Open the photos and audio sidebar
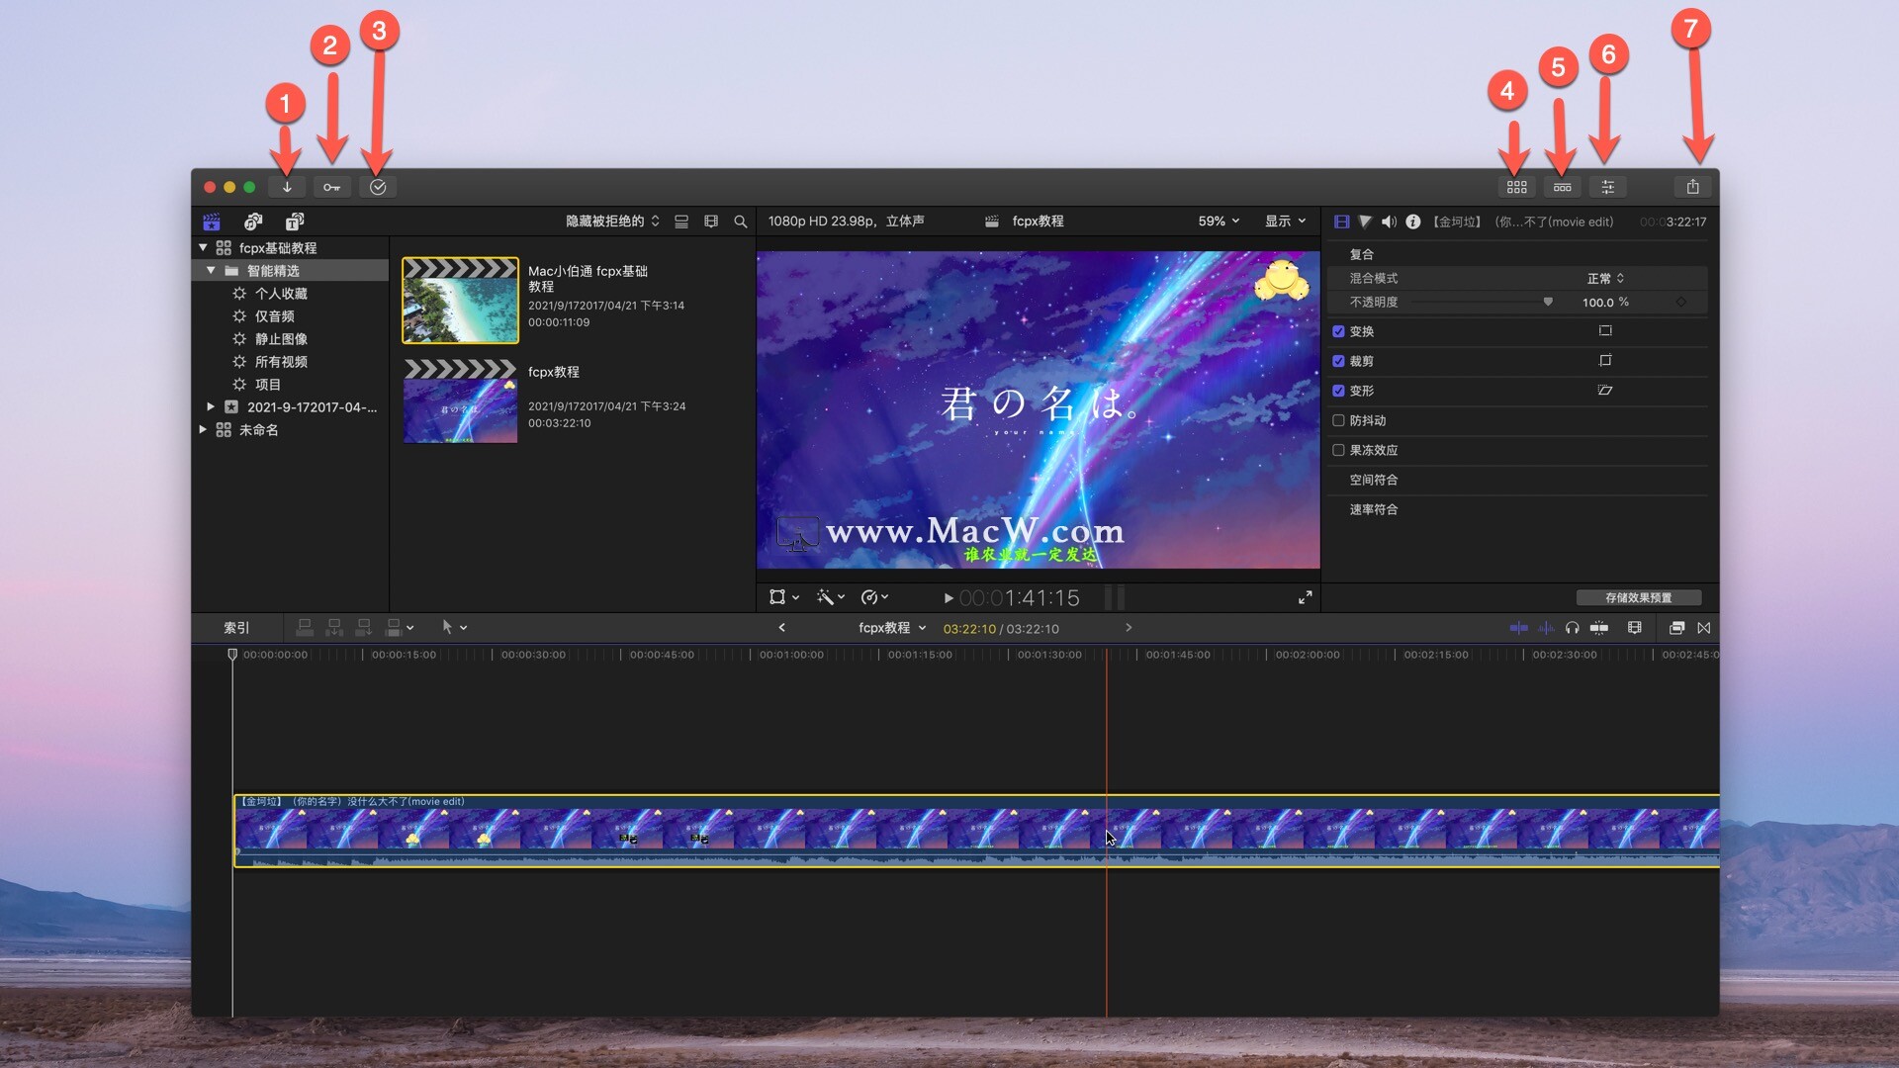The width and height of the screenshot is (1899, 1068). [x=253, y=222]
